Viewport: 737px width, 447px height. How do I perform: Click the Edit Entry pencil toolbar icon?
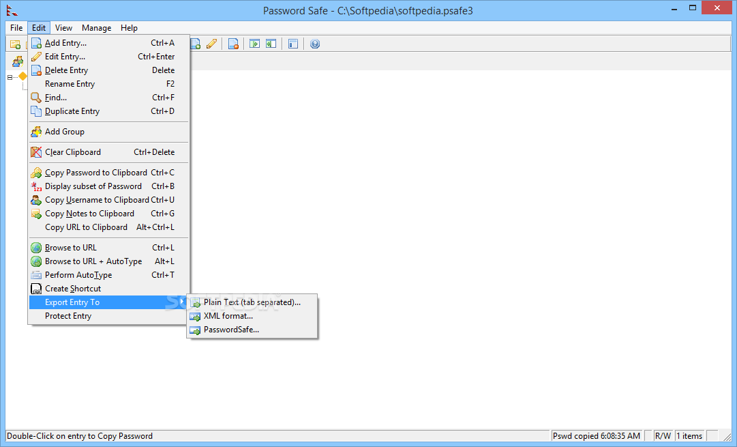coord(211,44)
